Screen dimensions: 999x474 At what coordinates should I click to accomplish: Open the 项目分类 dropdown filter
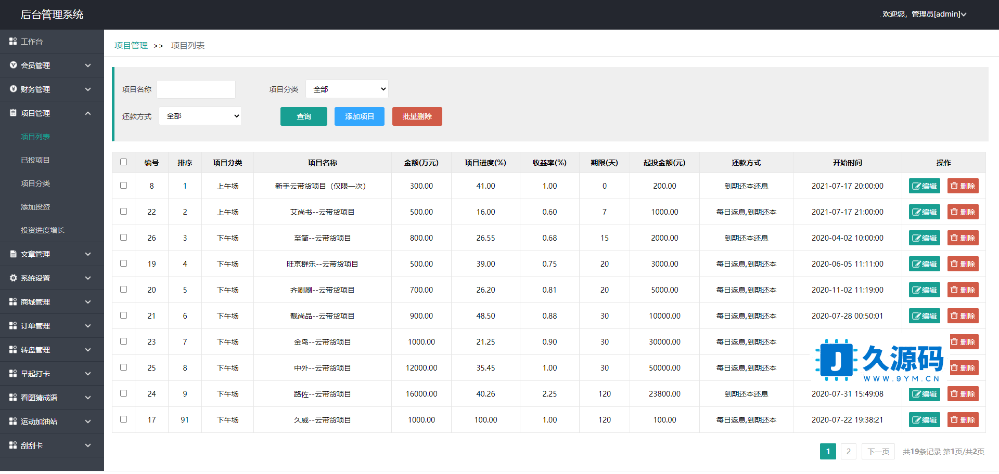click(x=347, y=89)
